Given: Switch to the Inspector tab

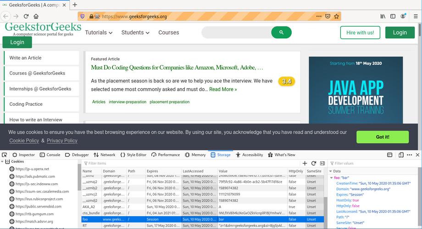Looking at the screenshot, I should pyautogui.click(x=24, y=155).
